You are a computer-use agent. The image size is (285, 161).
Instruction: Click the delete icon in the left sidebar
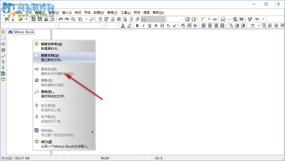[x=3, y=50]
